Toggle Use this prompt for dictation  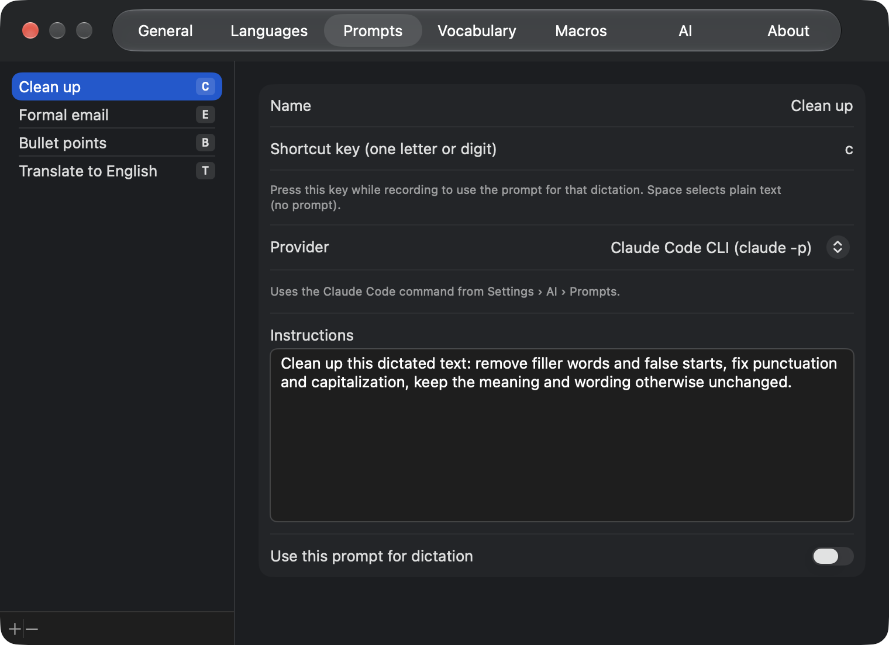pyautogui.click(x=832, y=556)
